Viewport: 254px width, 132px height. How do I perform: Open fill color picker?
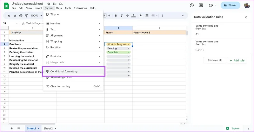(141, 15)
